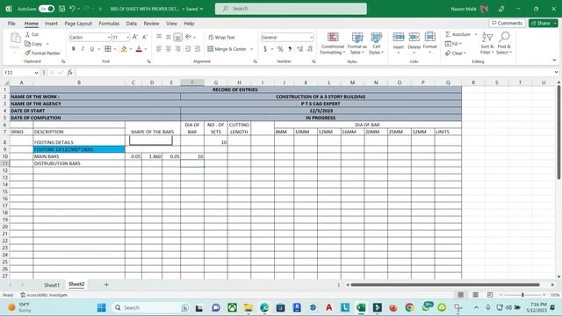This screenshot has height=316, width=562.
Task: Click Merge & Center button
Action: [227, 49]
